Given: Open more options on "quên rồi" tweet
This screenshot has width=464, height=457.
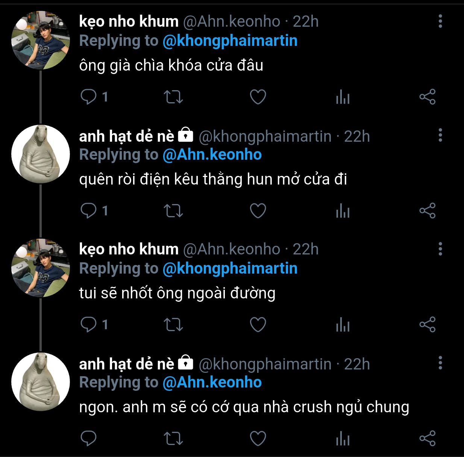Looking at the screenshot, I should click(440, 135).
